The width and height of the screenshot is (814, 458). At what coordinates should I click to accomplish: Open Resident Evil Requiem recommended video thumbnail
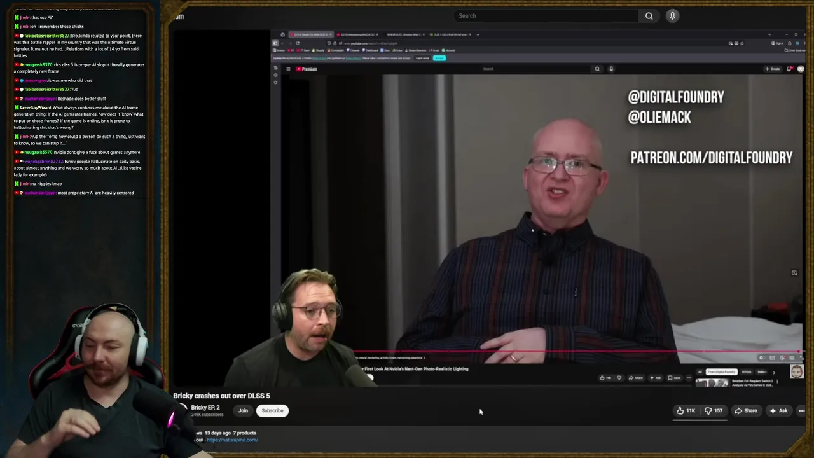(712, 383)
